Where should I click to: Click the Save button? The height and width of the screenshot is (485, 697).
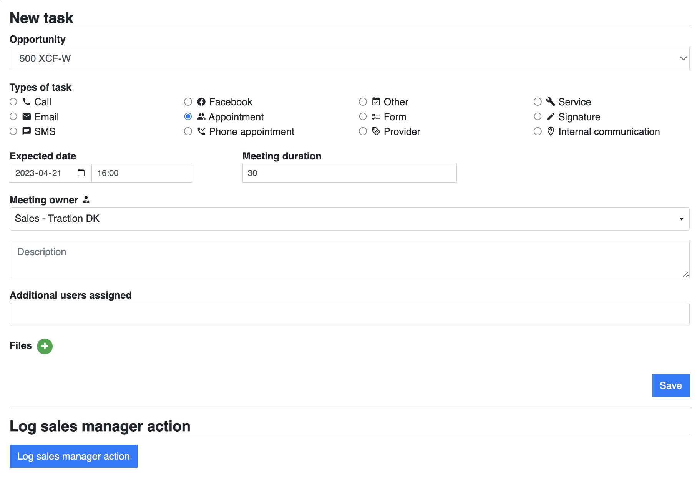tap(670, 385)
